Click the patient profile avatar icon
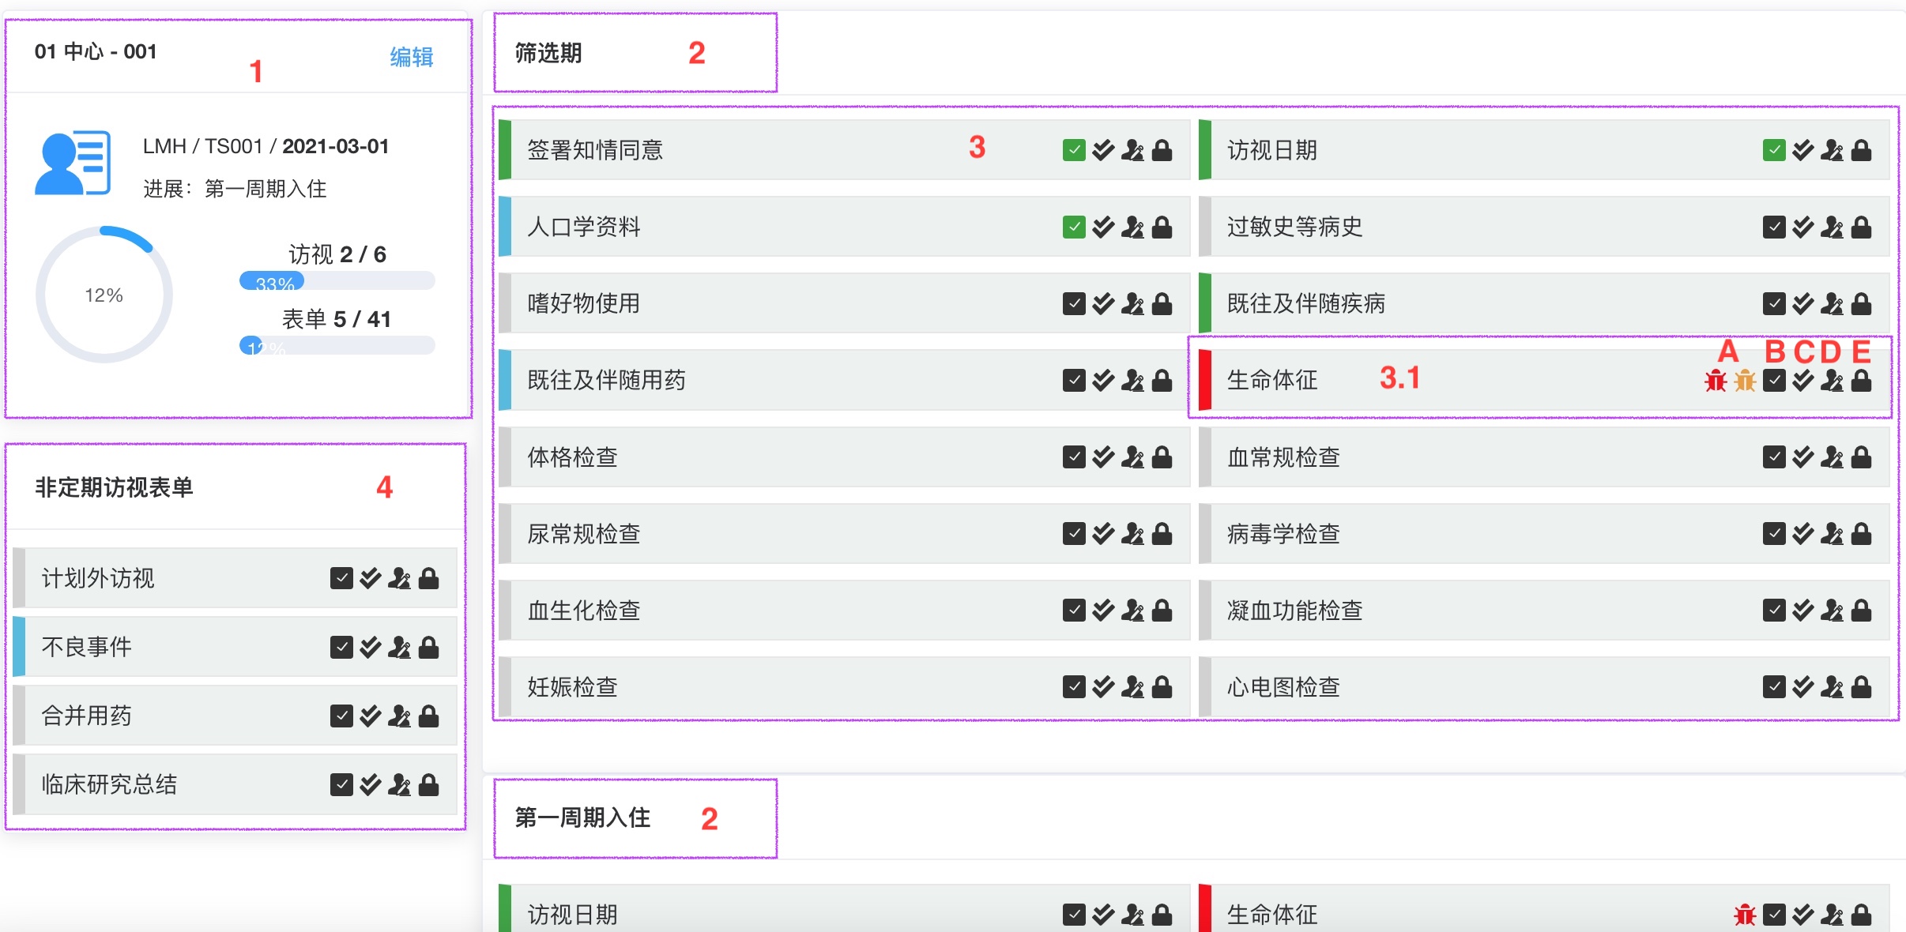The image size is (1906, 932). [73, 163]
